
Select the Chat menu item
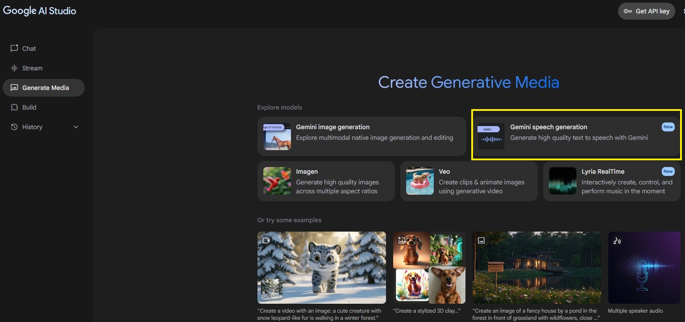(44, 49)
